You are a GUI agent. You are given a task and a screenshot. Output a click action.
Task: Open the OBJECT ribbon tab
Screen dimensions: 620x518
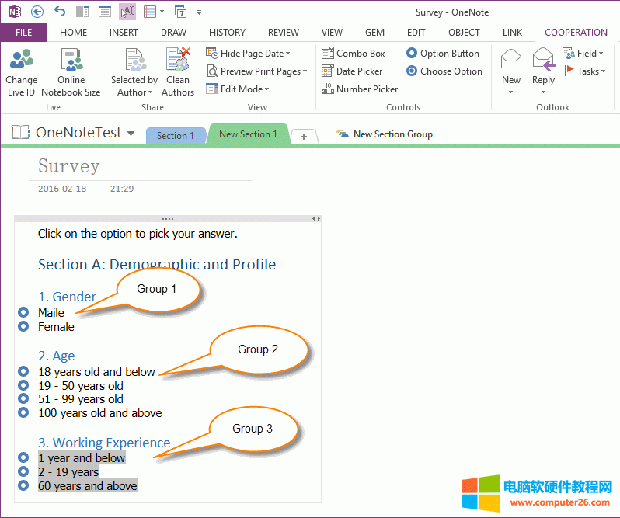pyautogui.click(x=464, y=33)
